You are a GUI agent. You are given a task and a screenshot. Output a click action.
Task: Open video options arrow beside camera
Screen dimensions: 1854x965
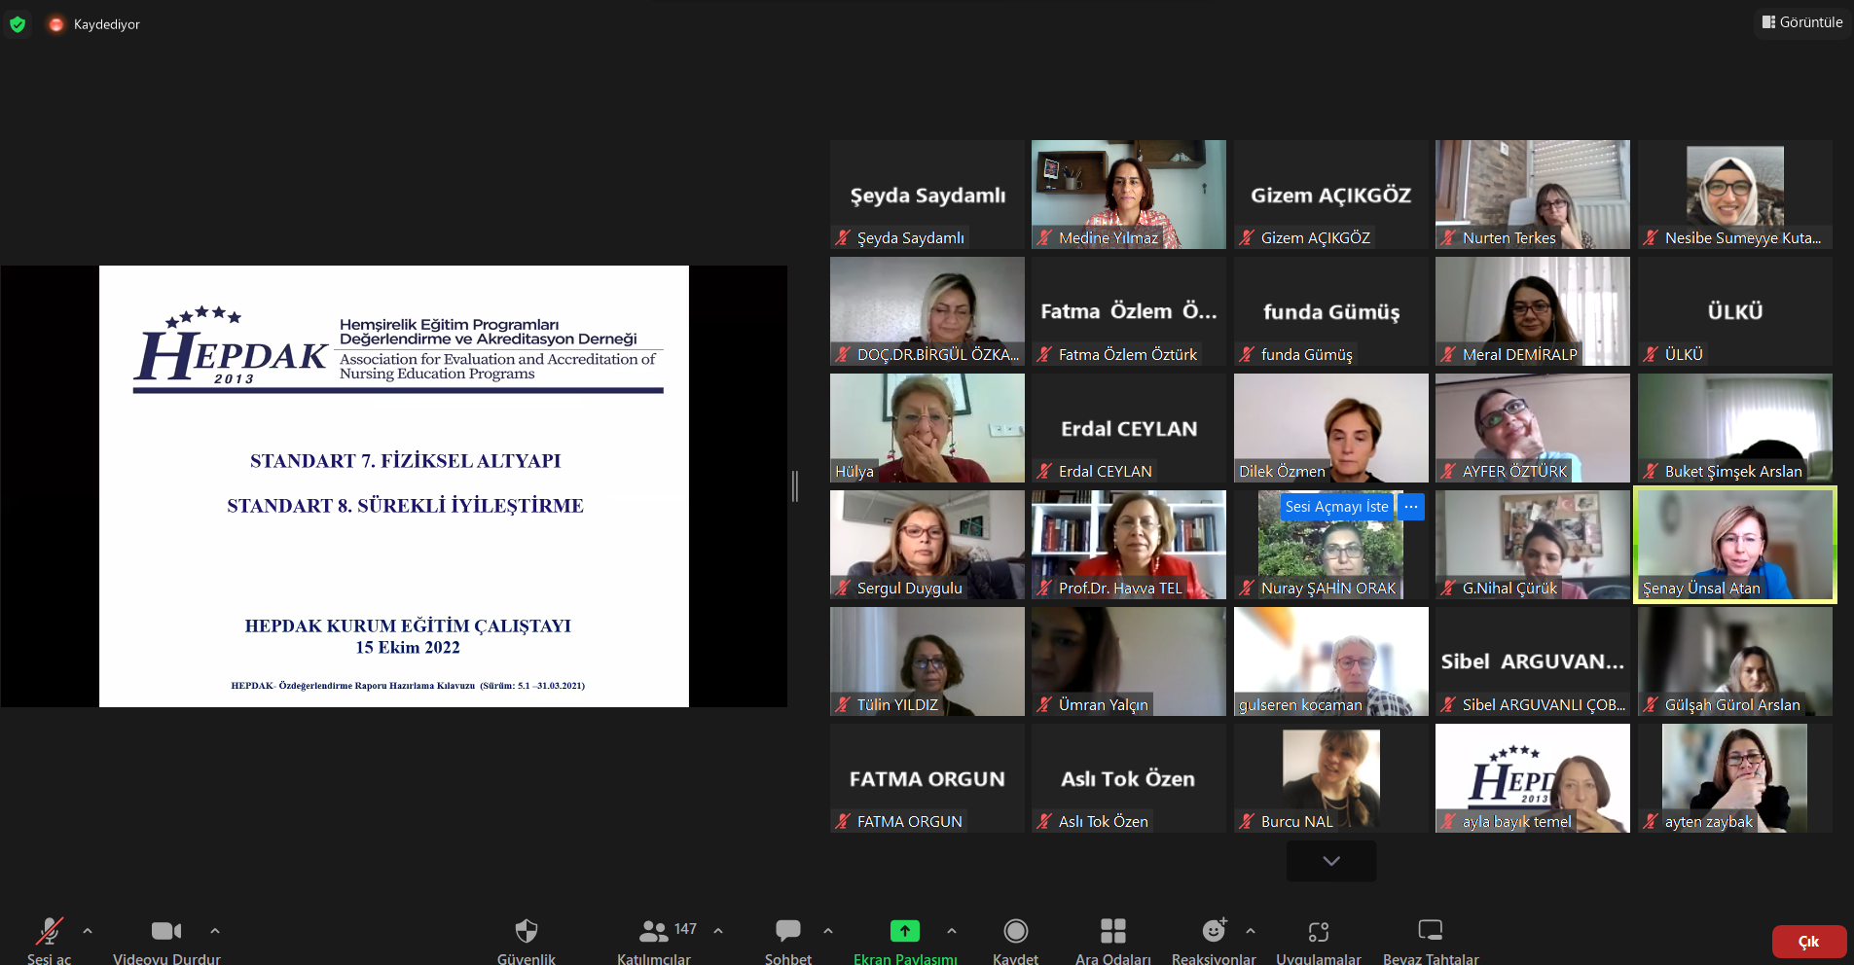click(x=215, y=931)
